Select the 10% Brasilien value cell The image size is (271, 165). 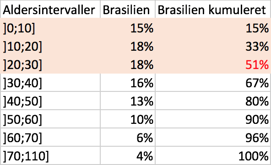pyautogui.click(x=128, y=119)
